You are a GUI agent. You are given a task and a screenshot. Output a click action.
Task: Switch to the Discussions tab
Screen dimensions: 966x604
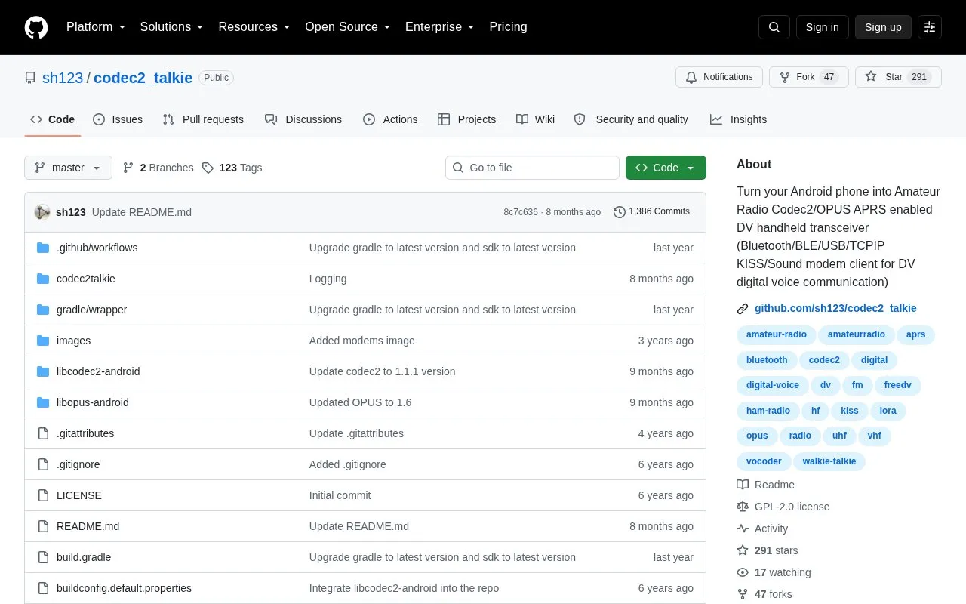point(303,119)
